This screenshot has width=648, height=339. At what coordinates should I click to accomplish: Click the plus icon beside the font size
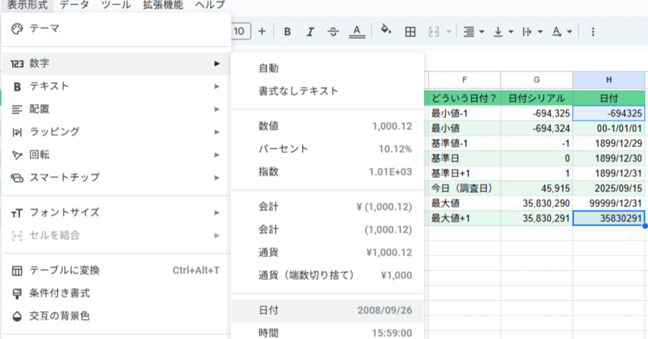262,31
